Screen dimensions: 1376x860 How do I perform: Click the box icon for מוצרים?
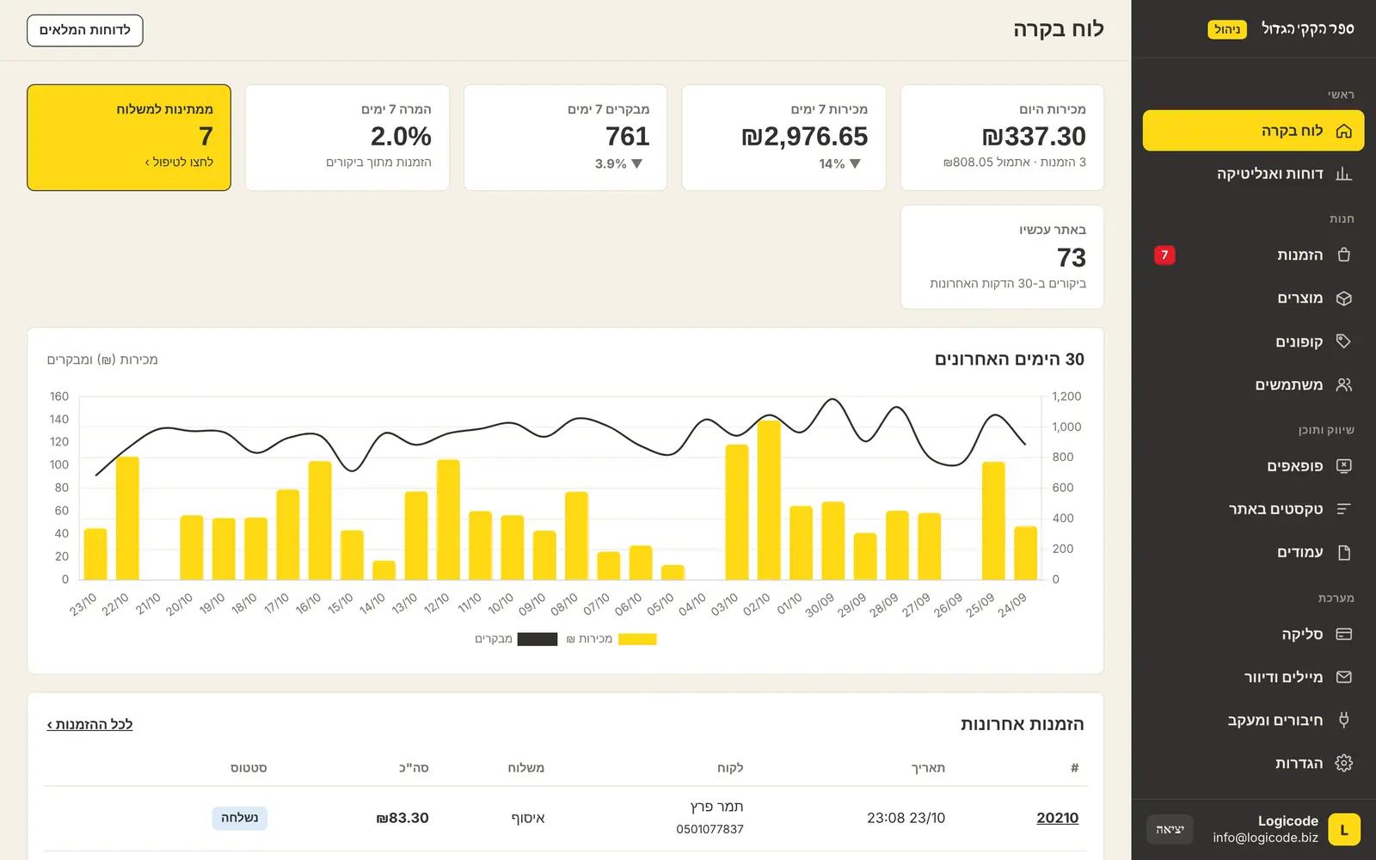1344,298
